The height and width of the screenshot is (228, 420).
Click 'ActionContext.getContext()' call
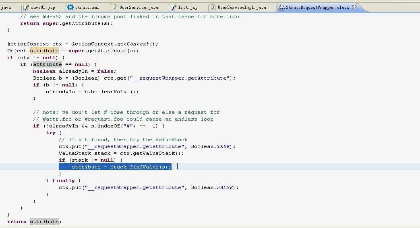(x=115, y=44)
